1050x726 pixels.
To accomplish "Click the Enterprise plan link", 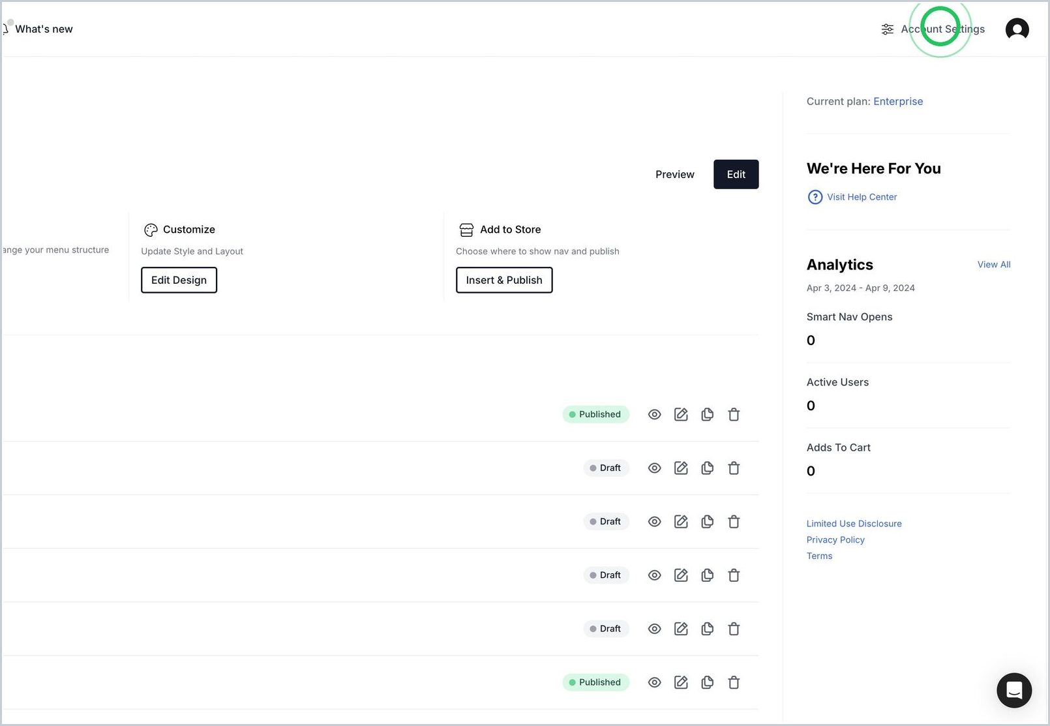I will pyautogui.click(x=898, y=101).
